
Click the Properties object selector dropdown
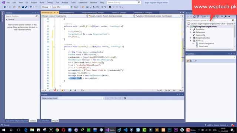tap(211, 57)
